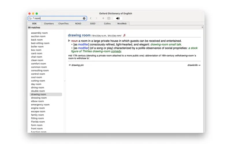The height and width of the screenshot is (144, 231).
Task: Select 'engine room' in the list
Action: tap(38, 108)
